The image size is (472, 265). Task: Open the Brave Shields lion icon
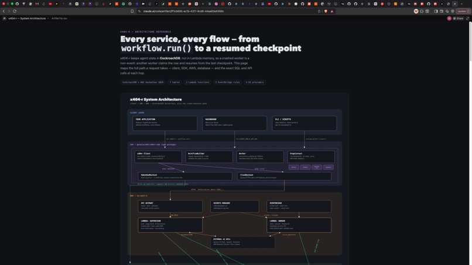coord(326,11)
